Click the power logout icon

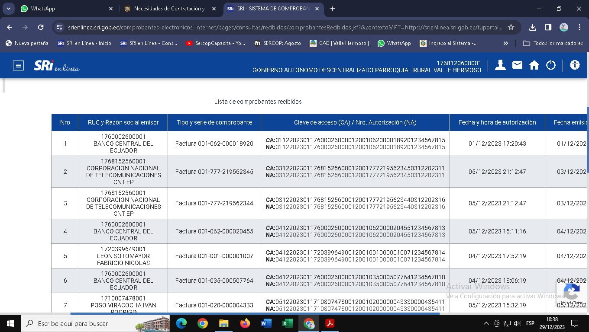pyautogui.click(x=550, y=65)
